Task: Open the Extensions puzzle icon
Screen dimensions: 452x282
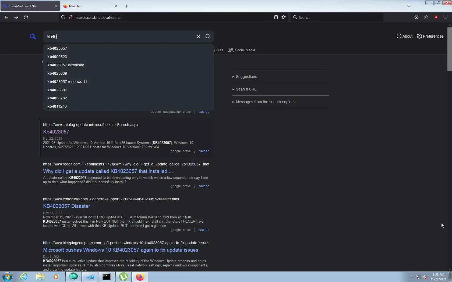Action: (426, 17)
